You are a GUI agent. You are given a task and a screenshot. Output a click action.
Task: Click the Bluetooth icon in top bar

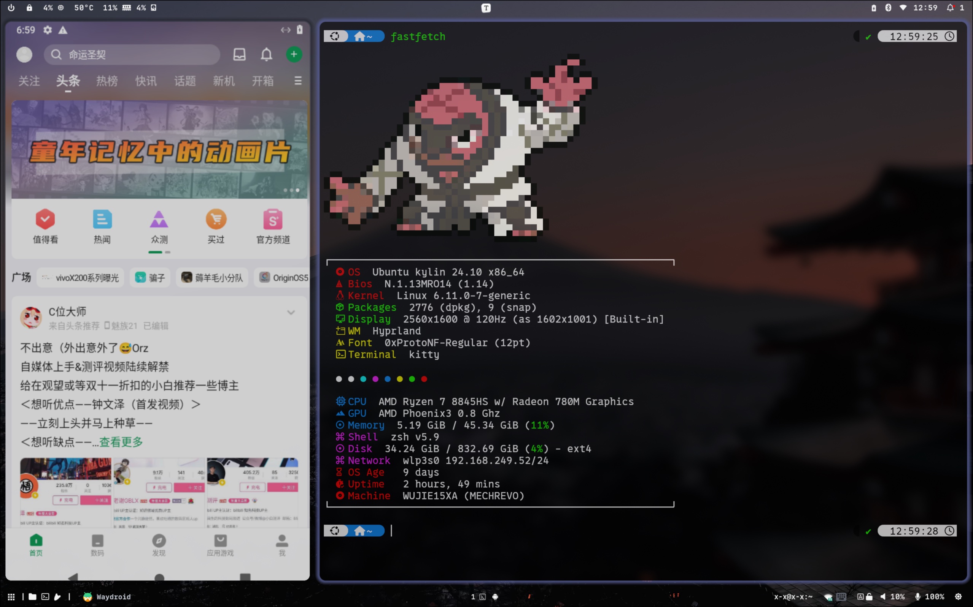coord(888,8)
